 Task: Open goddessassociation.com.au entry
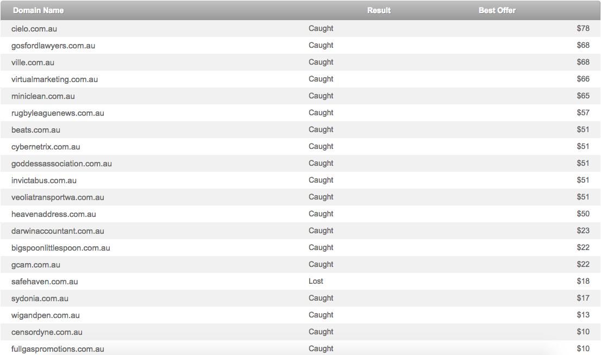coord(61,164)
